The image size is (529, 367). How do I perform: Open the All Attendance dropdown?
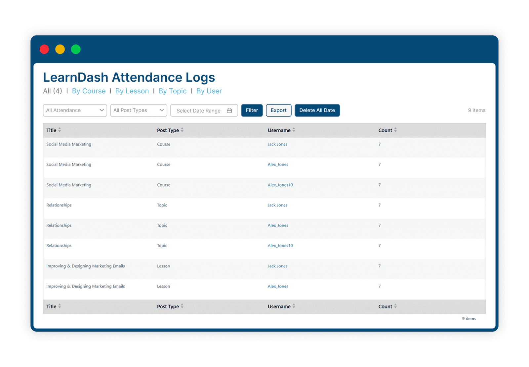tap(75, 111)
